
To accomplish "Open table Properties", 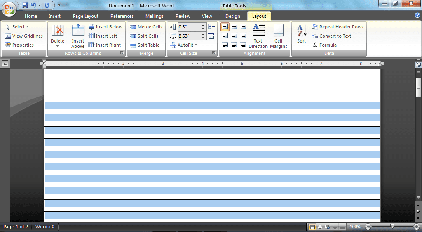I will pyautogui.click(x=19, y=45).
